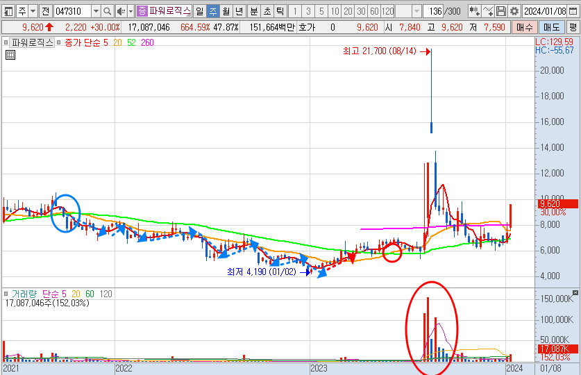Click the 매수 buy button
581x375 pixels.
[524, 27]
